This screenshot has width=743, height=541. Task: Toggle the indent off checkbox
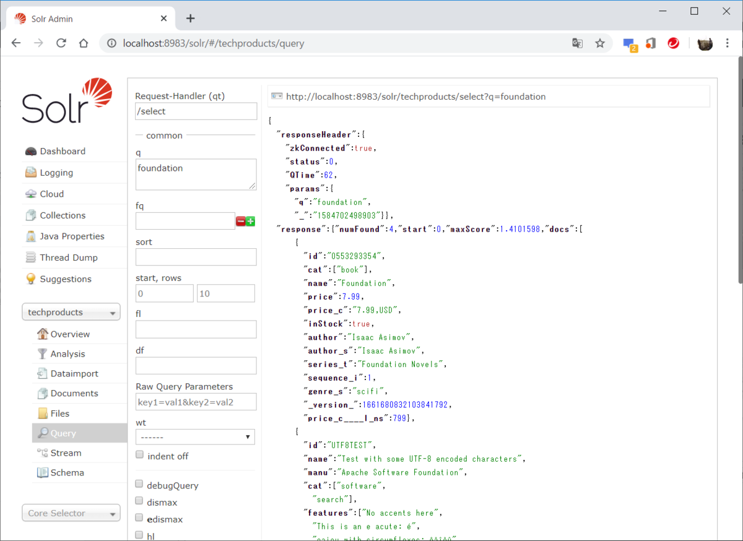(140, 455)
